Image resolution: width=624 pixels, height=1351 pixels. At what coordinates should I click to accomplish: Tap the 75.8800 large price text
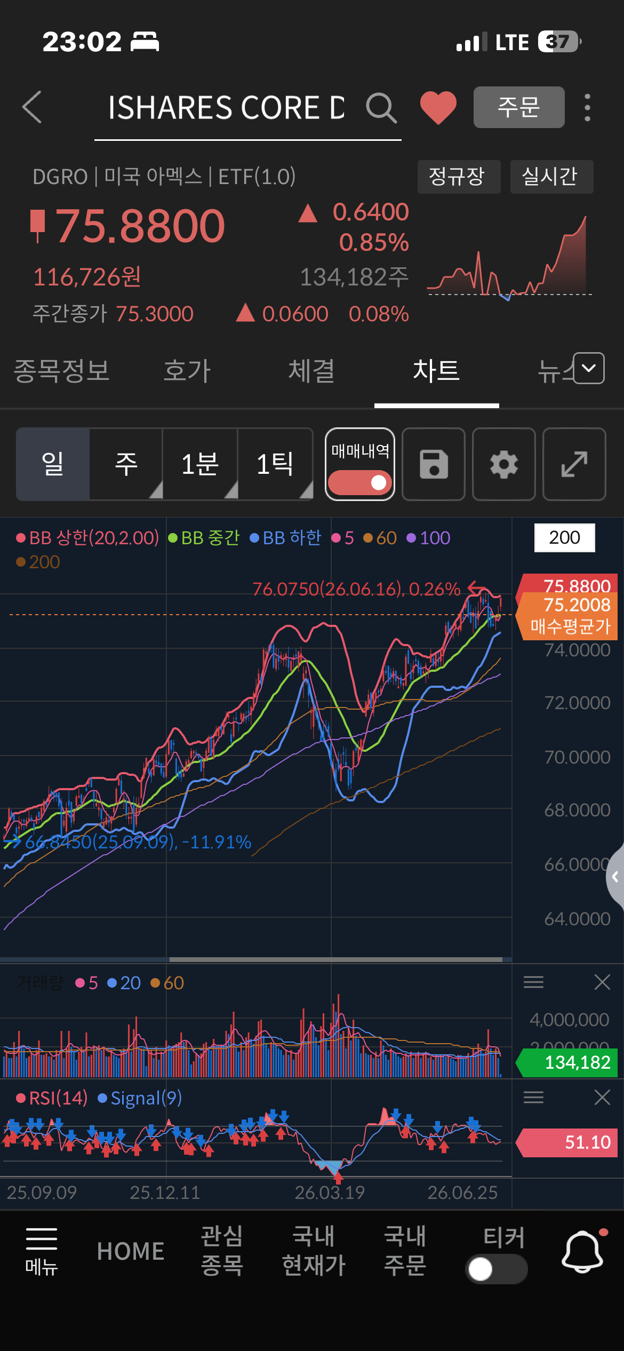pos(140,226)
